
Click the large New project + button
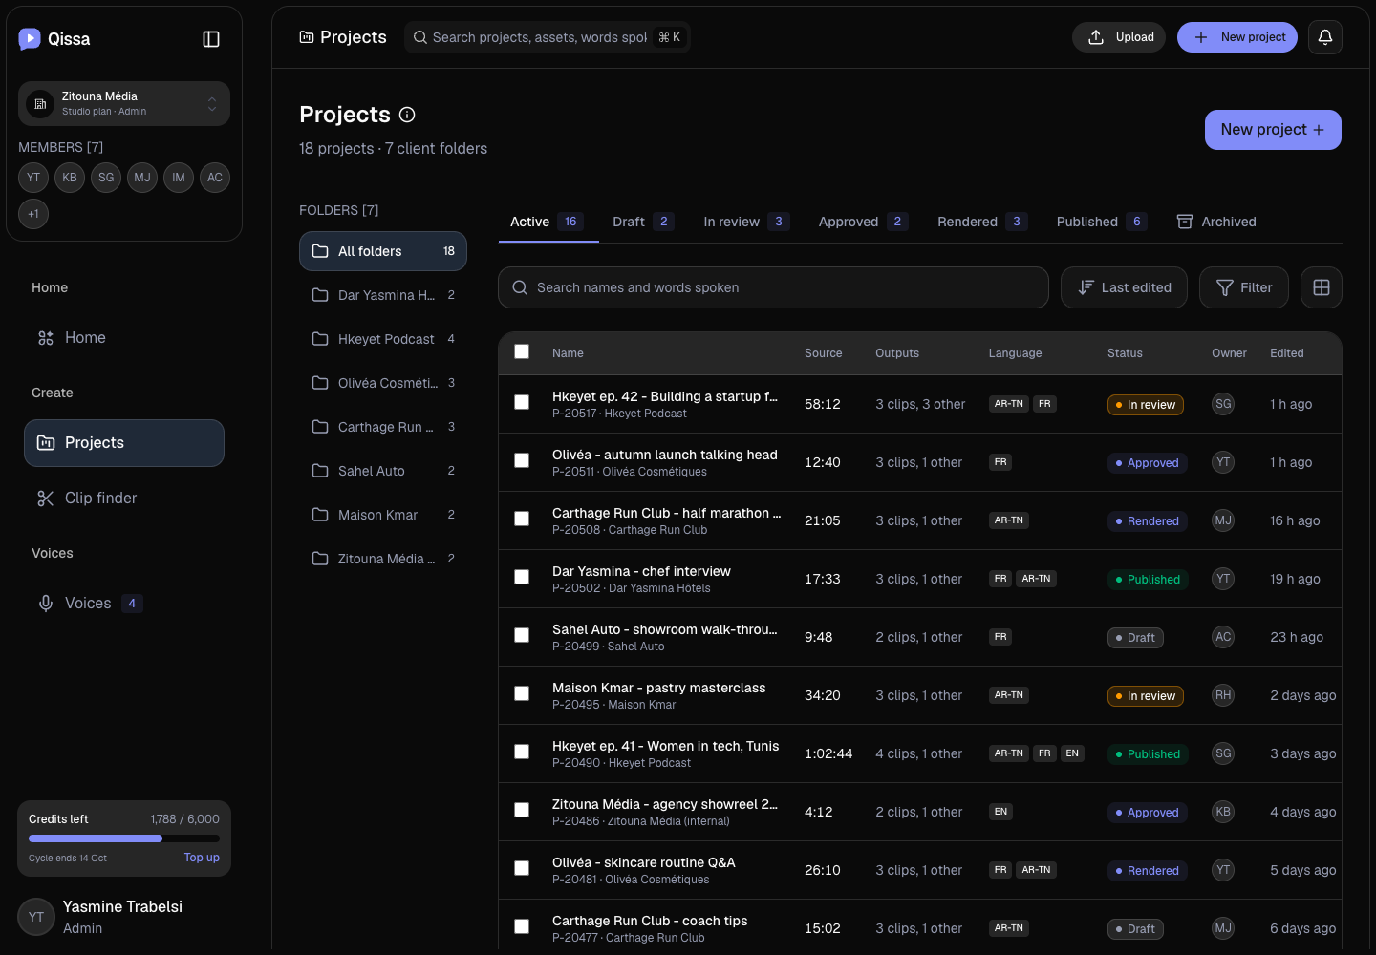(x=1273, y=130)
